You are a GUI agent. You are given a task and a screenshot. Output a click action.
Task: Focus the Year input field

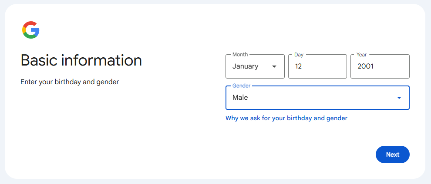pos(380,66)
